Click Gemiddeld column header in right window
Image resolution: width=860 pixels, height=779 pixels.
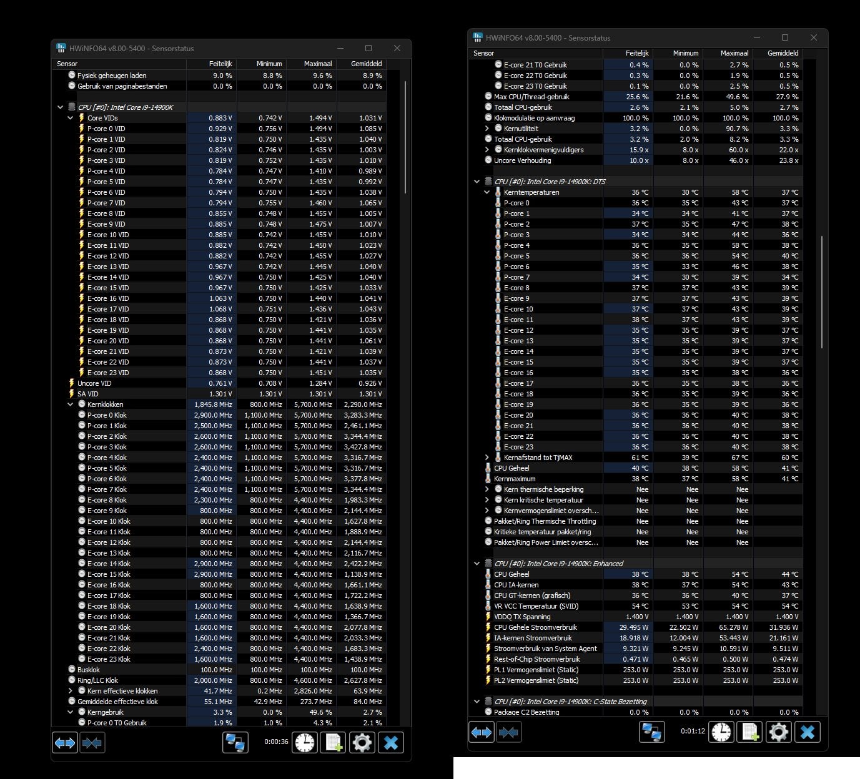(x=778, y=53)
